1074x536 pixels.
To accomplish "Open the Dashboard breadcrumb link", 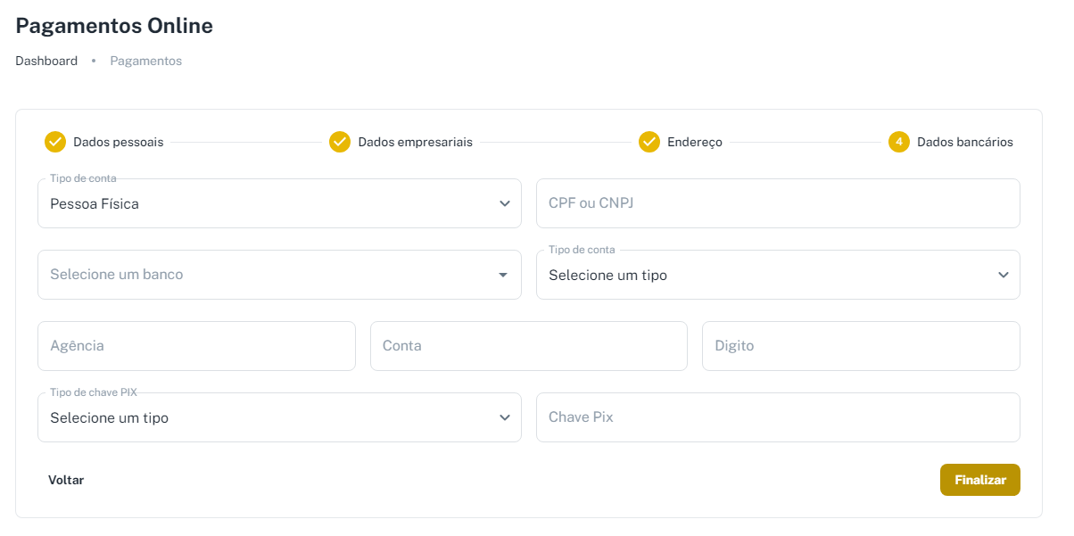I will 46,61.
